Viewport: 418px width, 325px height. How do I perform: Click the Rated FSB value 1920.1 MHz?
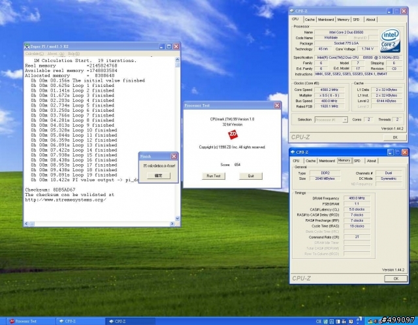click(x=329, y=107)
